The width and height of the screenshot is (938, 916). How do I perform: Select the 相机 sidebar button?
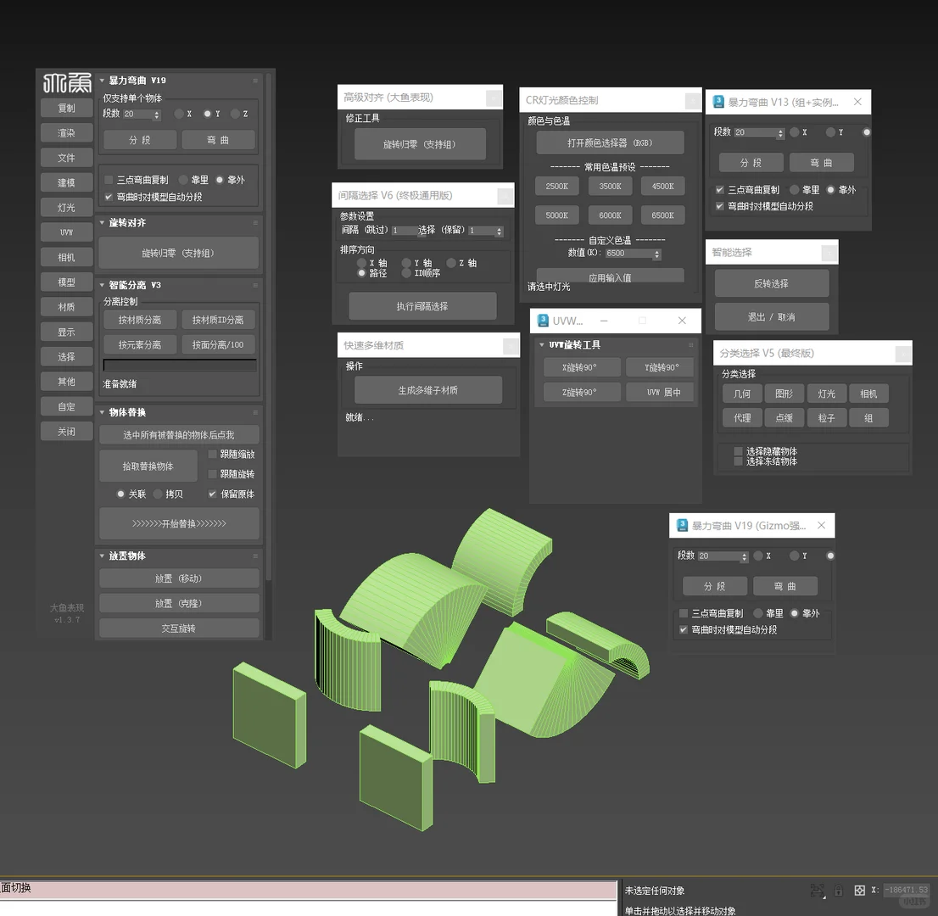[x=66, y=257]
